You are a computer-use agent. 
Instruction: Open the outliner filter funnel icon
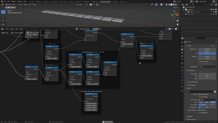(212, 4)
